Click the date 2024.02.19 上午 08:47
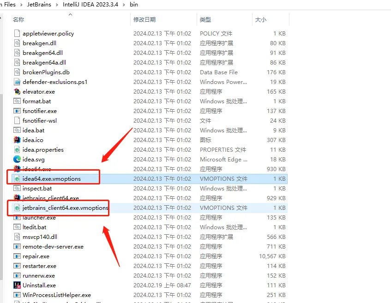Image resolution: width=391 pixels, height=303 pixels. coord(162,285)
